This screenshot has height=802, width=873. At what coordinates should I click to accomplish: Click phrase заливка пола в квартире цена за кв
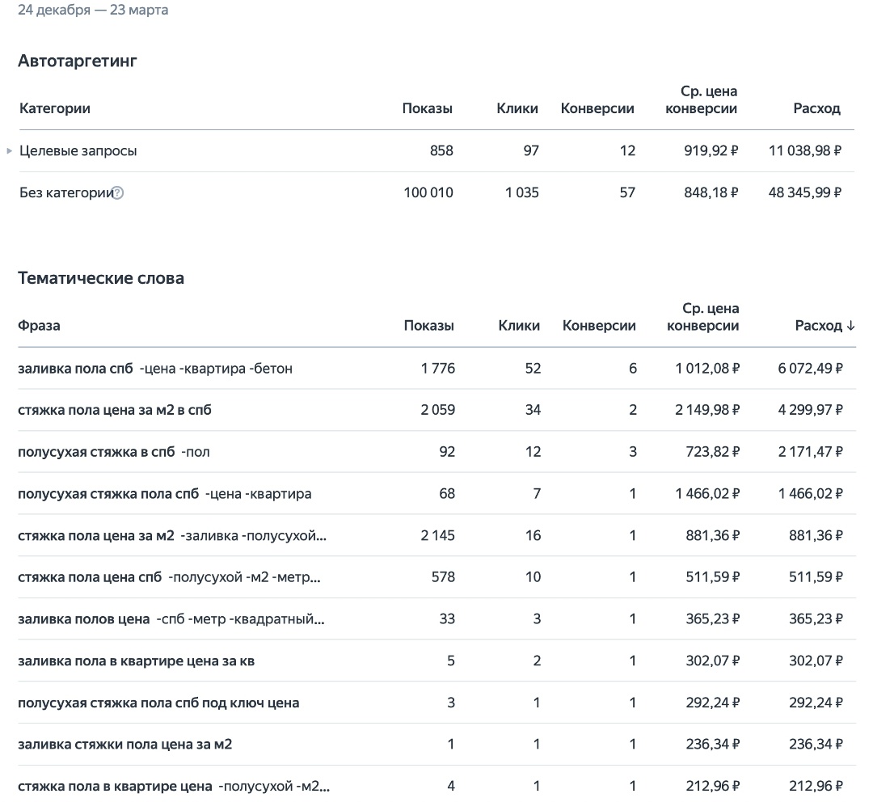tap(137, 661)
